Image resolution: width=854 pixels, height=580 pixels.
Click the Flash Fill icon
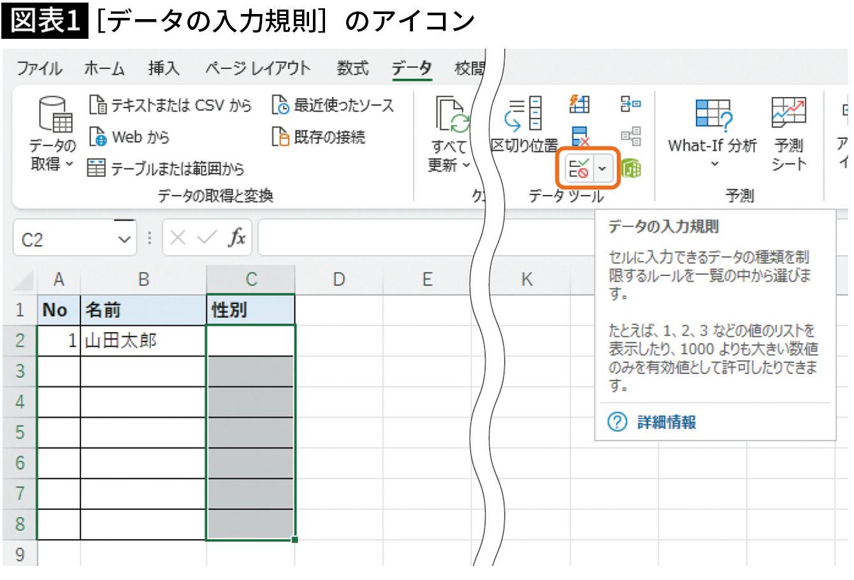click(x=579, y=104)
